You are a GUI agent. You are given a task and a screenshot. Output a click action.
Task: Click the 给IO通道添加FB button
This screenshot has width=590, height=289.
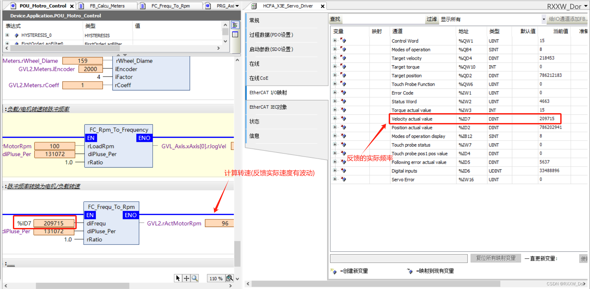568,19
